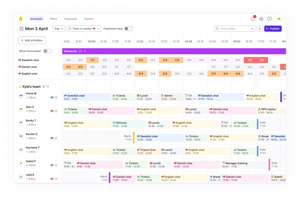300x197 pixels.
Task: Open Davide O's Swedish chat 12:00-14:00 block
Action: coord(159,138)
